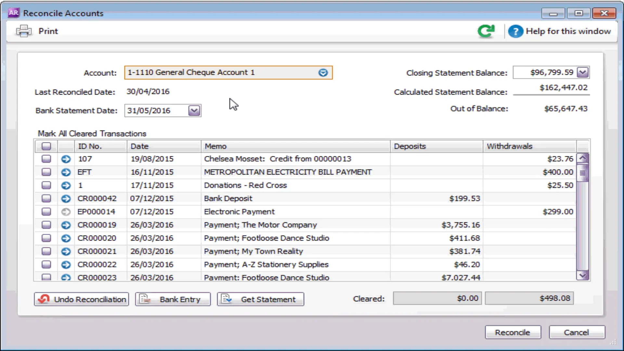The height and width of the screenshot is (351, 624).
Task: Tick the checkbox for Donations - Red Cross
Action: point(46,185)
